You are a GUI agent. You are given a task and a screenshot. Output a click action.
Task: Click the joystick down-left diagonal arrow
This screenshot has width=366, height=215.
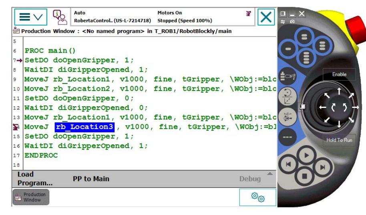coord(327,120)
